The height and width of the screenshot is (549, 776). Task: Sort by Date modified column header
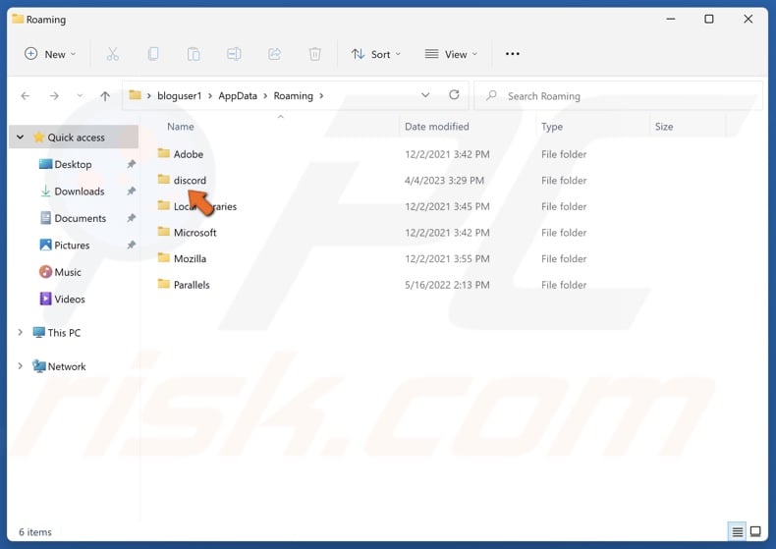pos(436,127)
